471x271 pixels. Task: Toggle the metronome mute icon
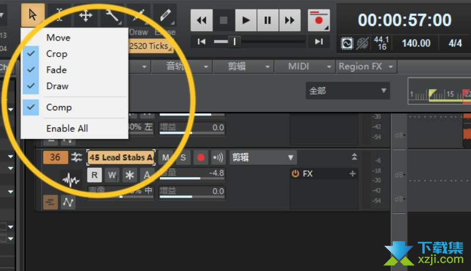point(362,44)
